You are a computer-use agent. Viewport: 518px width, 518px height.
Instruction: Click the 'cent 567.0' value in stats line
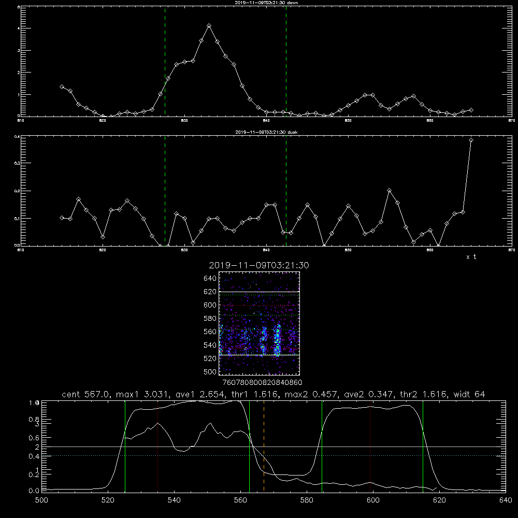point(85,394)
